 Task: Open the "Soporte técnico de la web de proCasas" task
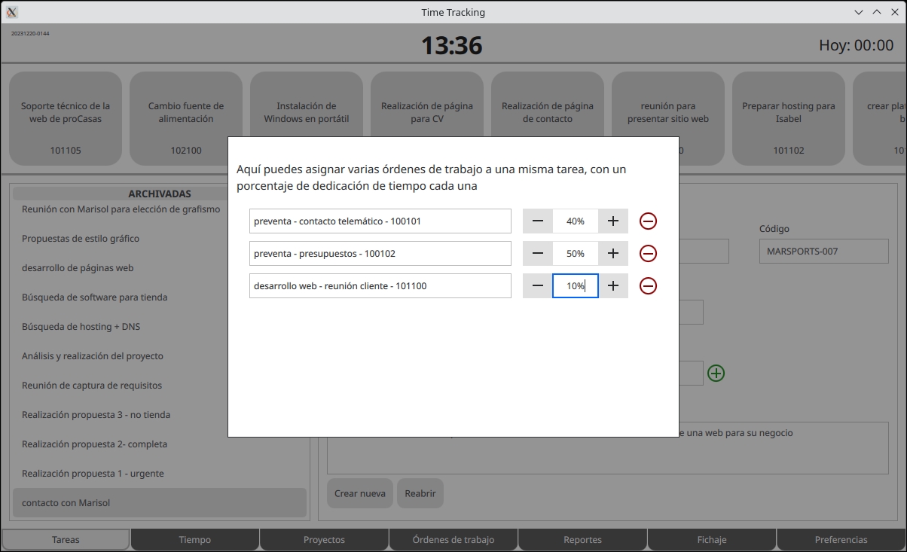(66, 118)
